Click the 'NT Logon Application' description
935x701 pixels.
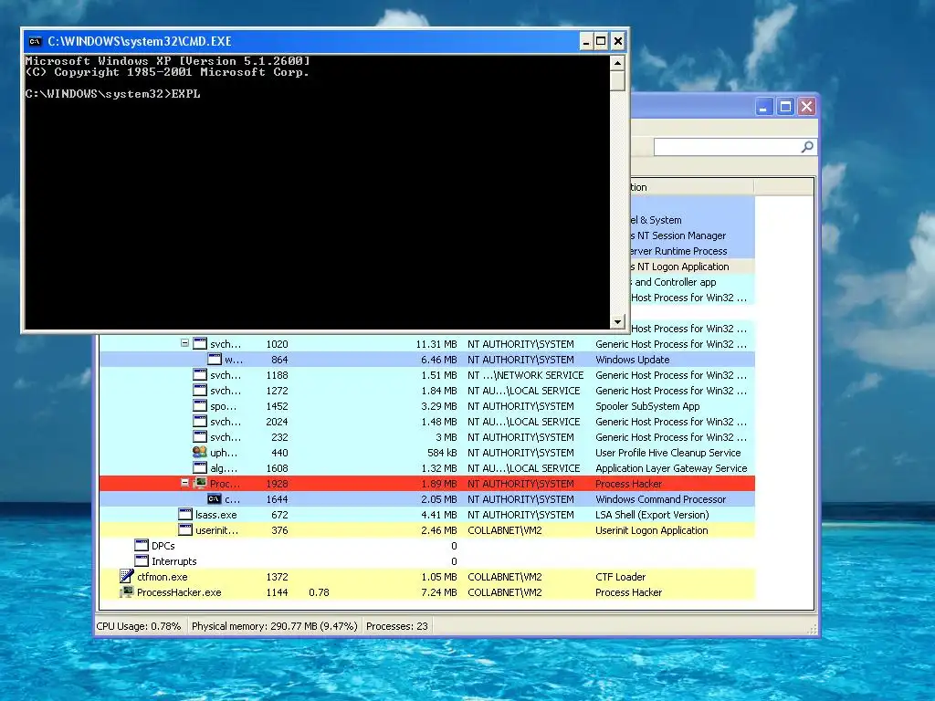click(679, 267)
